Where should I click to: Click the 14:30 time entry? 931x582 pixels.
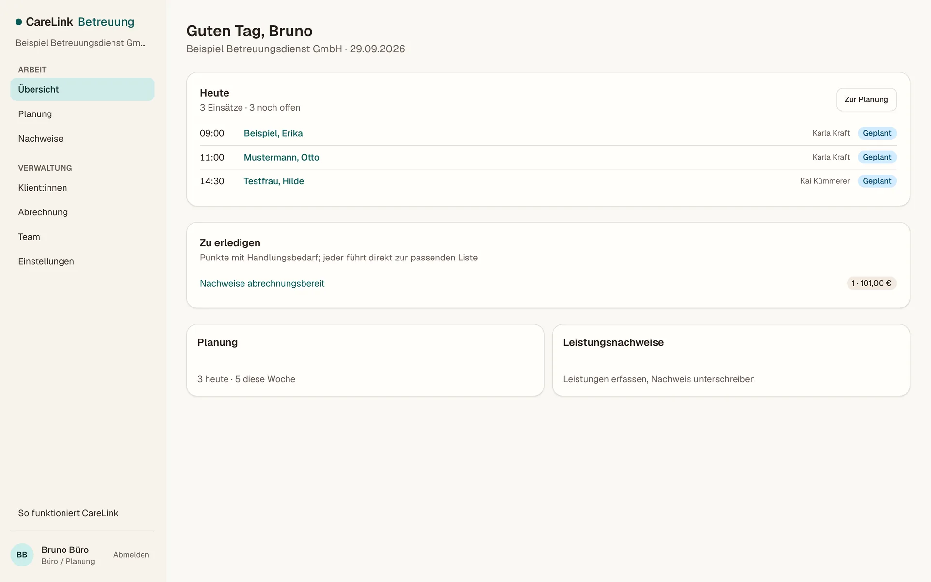point(212,181)
